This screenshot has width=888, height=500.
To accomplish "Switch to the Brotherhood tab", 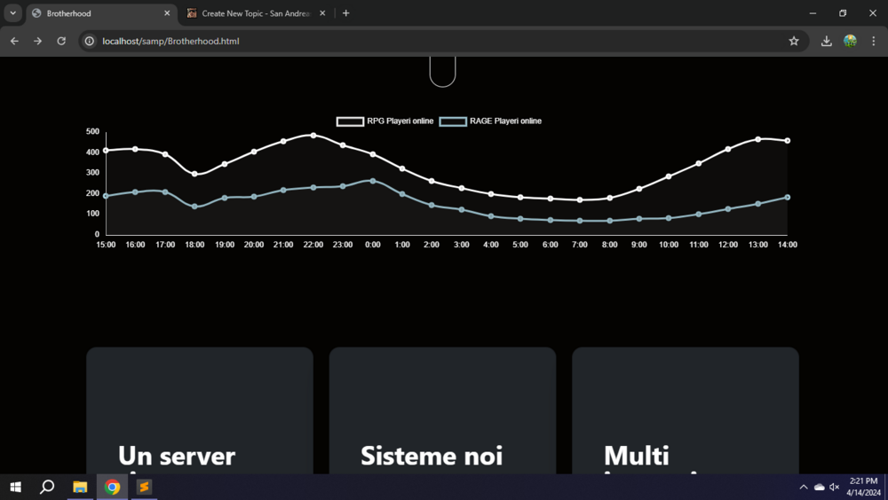I will 102,13.
